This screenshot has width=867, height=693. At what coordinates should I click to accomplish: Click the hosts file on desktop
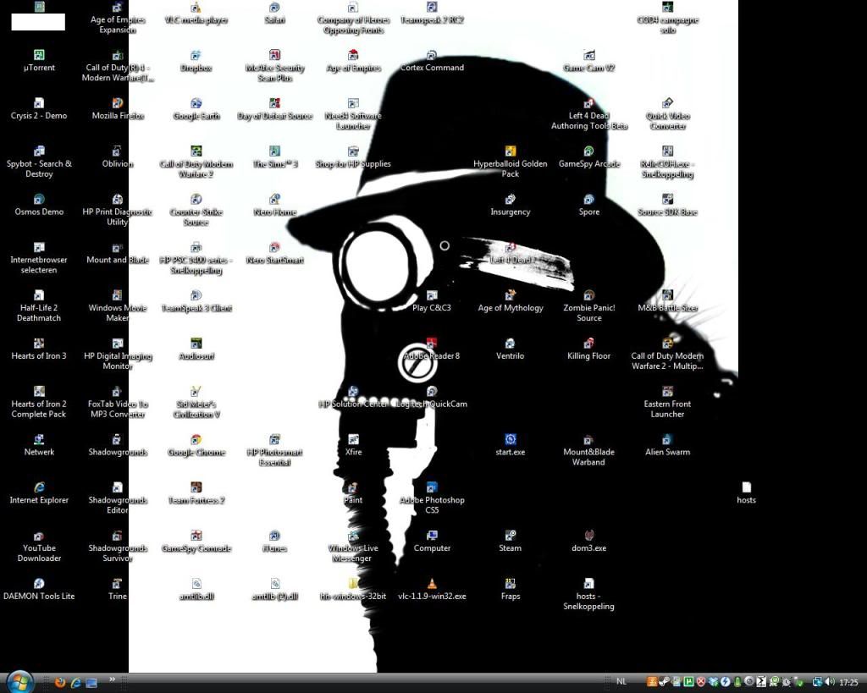point(747,493)
